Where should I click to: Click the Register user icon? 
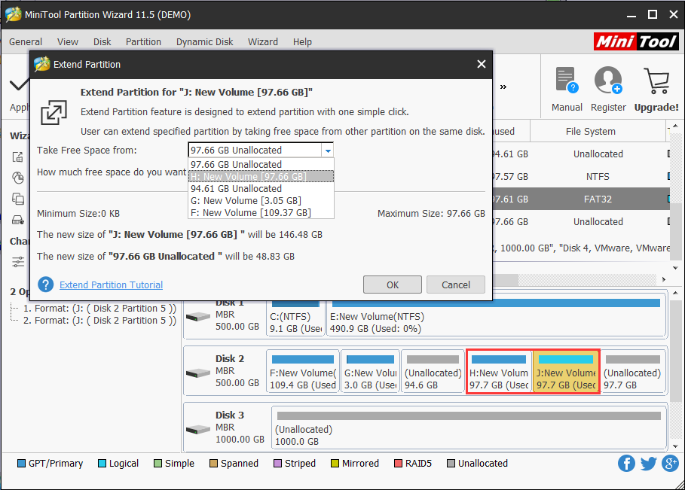pos(607,80)
